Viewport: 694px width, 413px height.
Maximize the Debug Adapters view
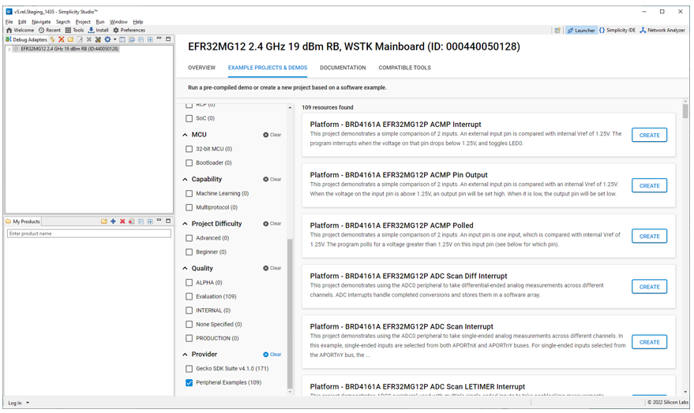tap(168, 39)
